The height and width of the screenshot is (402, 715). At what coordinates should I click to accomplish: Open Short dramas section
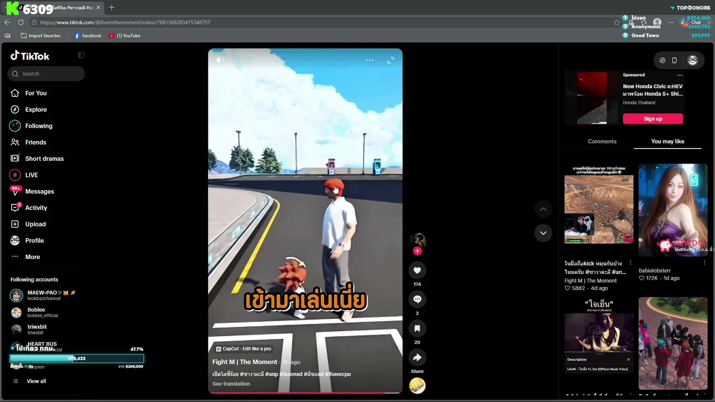44,159
